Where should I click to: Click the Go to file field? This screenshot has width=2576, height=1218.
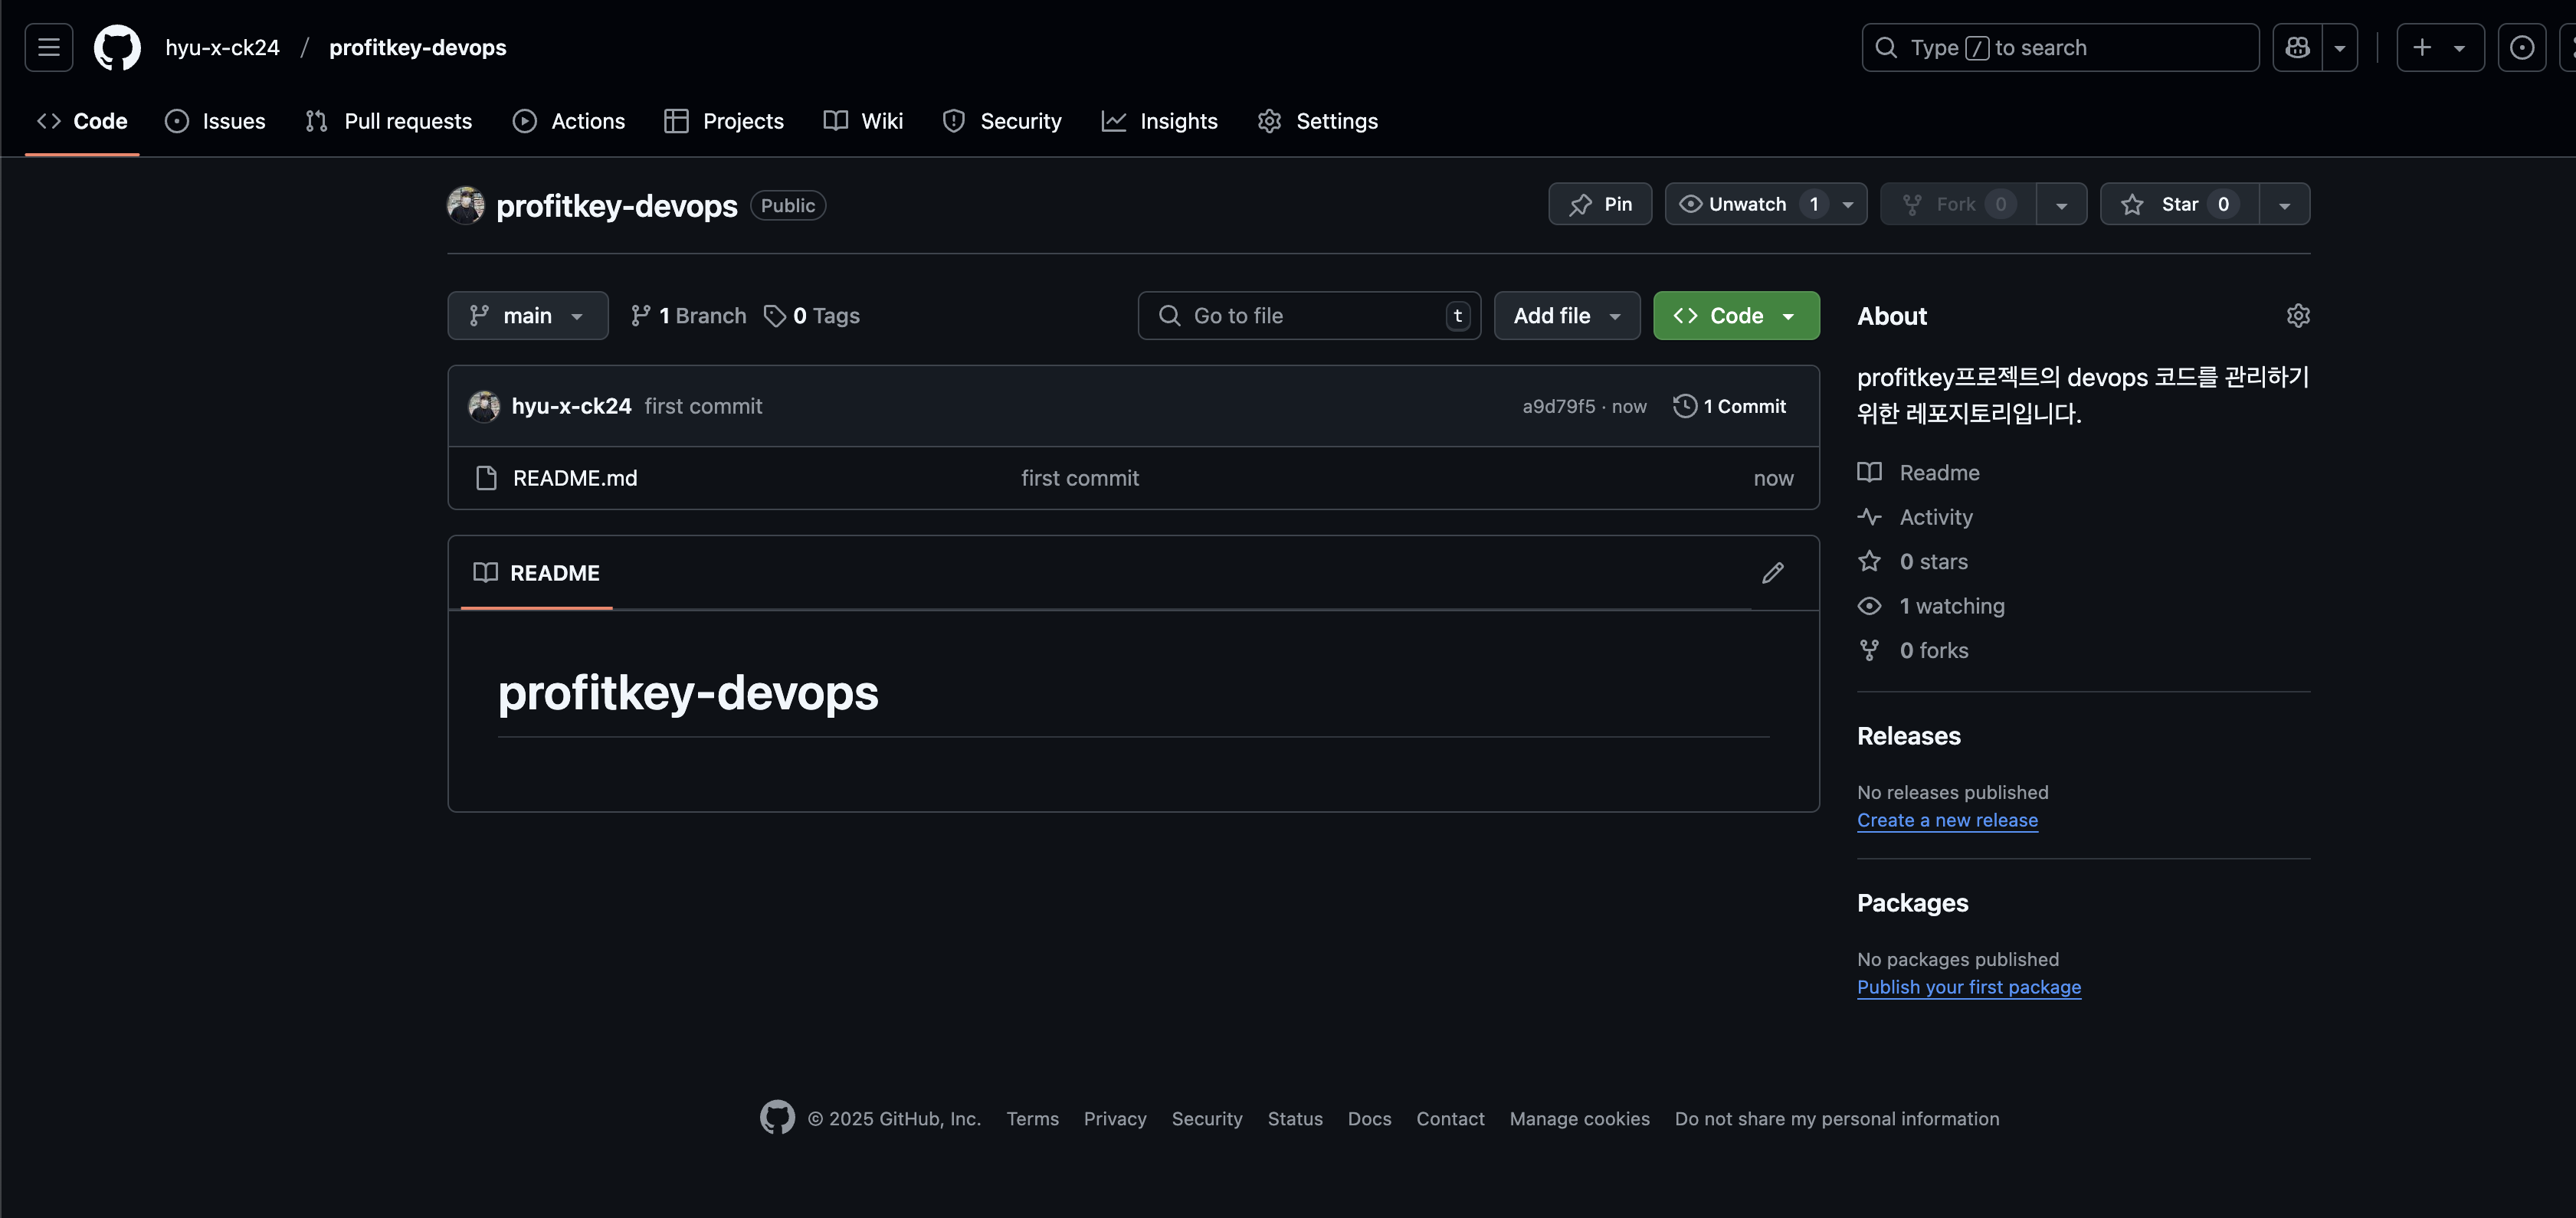click(x=1308, y=316)
